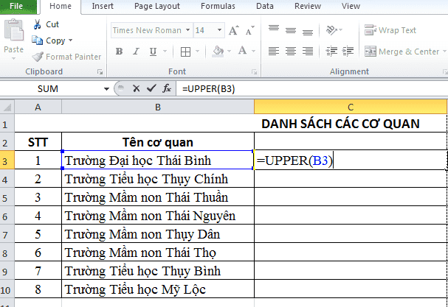Confirm formula with the checkmark icon
Image resolution: width=448 pixels, height=307 pixels.
(151, 88)
